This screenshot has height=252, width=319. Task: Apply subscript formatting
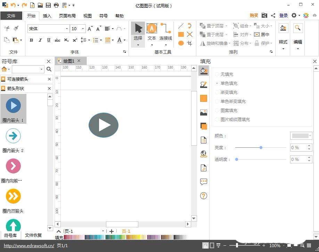point(66,40)
